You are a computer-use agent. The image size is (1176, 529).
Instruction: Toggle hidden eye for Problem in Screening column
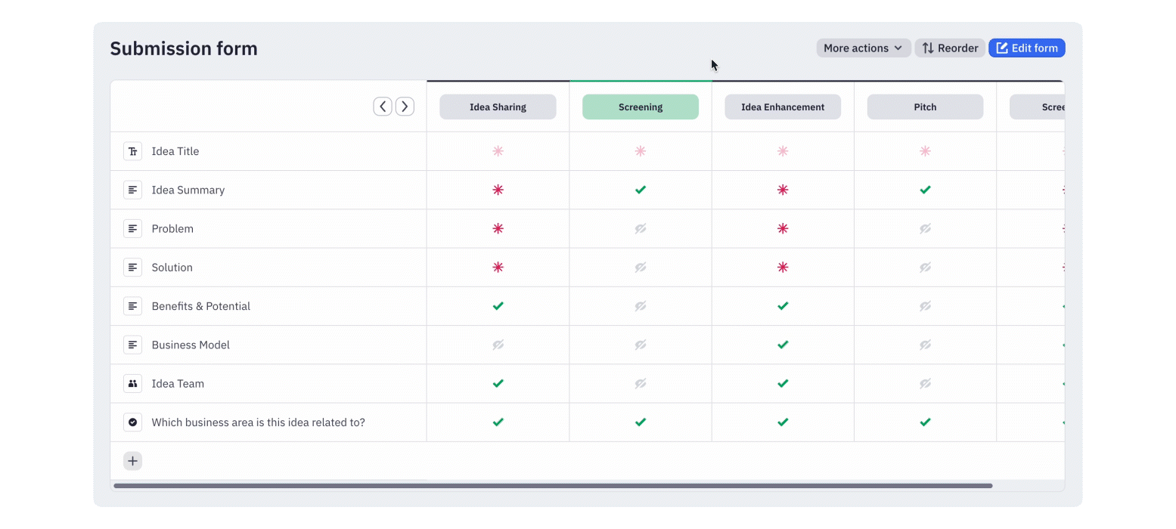tap(641, 228)
